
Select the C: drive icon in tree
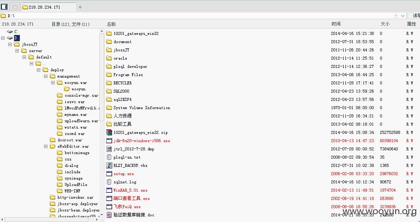10,31
